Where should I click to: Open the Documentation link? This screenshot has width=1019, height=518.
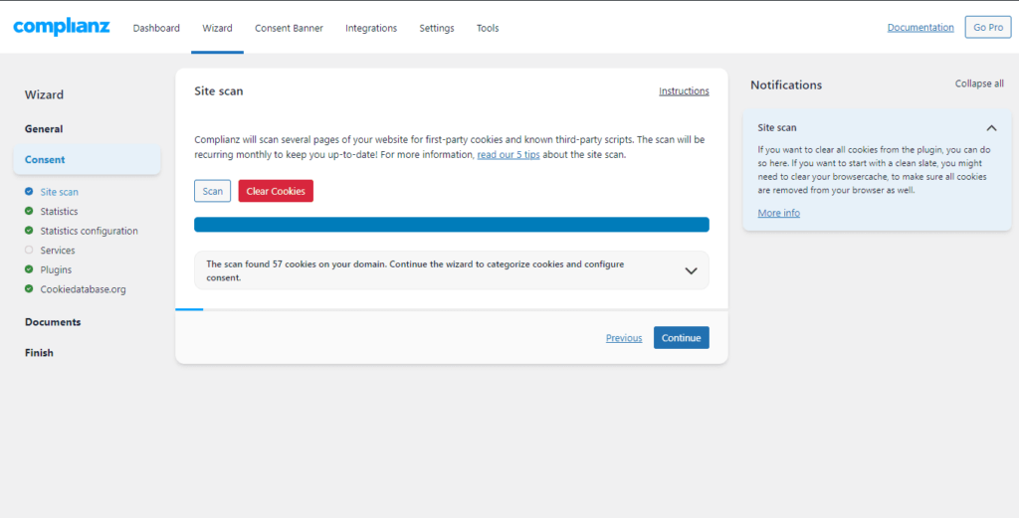click(x=919, y=28)
